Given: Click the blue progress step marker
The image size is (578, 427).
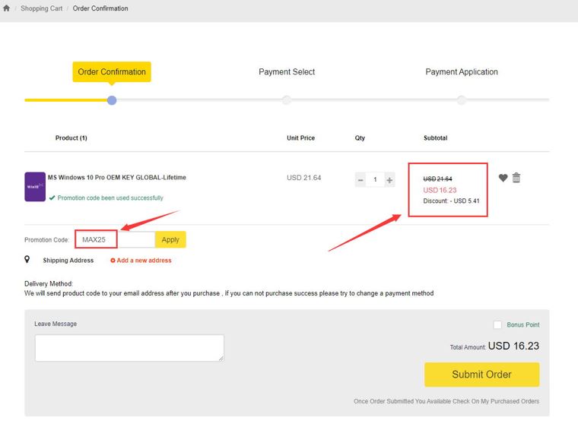Looking at the screenshot, I should (x=112, y=100).
